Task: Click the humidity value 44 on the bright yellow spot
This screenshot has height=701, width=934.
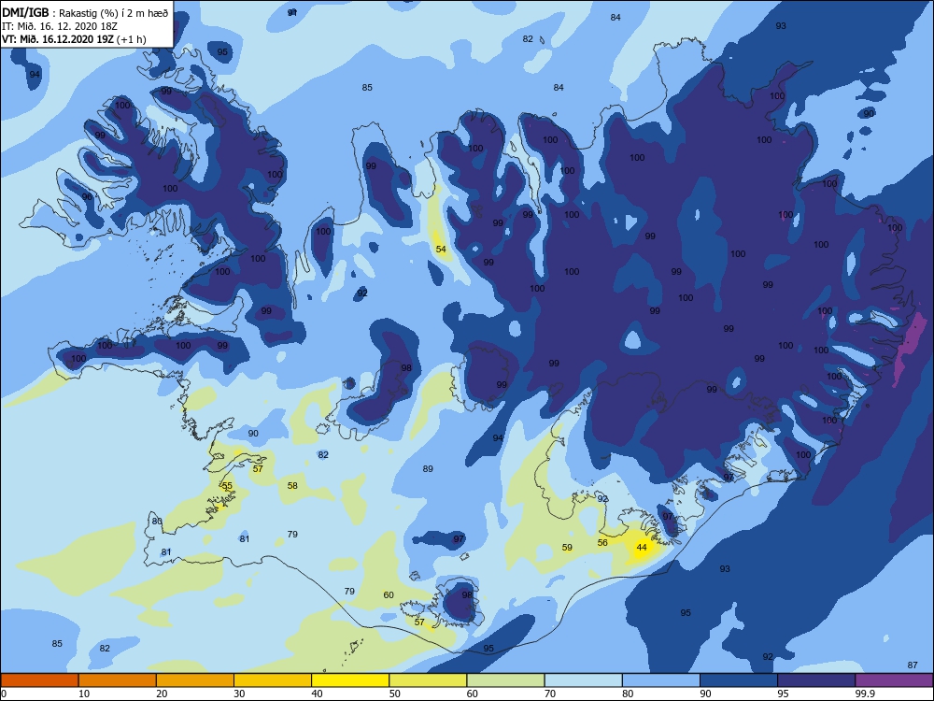Action: coord(642,547)
